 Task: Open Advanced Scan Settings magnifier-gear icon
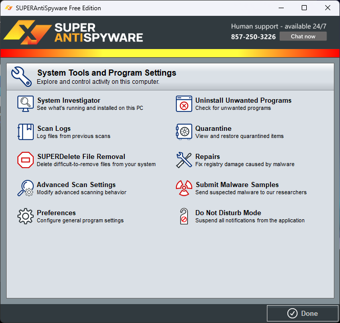pos(26,188)
